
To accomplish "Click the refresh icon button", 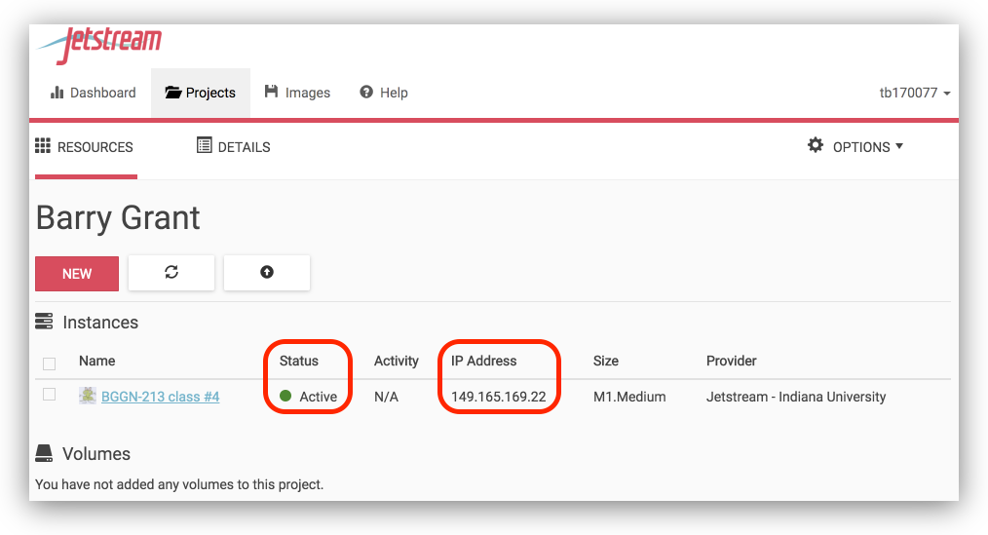I will 171,273.
